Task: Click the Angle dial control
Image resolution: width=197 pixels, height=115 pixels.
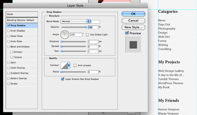Action: click(65, 35)
